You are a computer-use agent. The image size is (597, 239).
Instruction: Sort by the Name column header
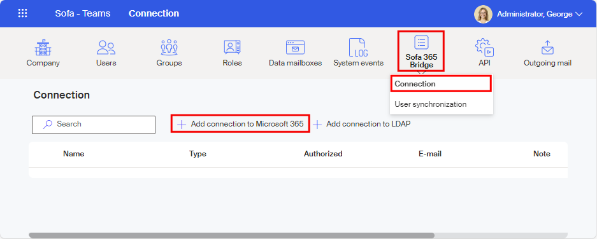click(x=73, y=154)
